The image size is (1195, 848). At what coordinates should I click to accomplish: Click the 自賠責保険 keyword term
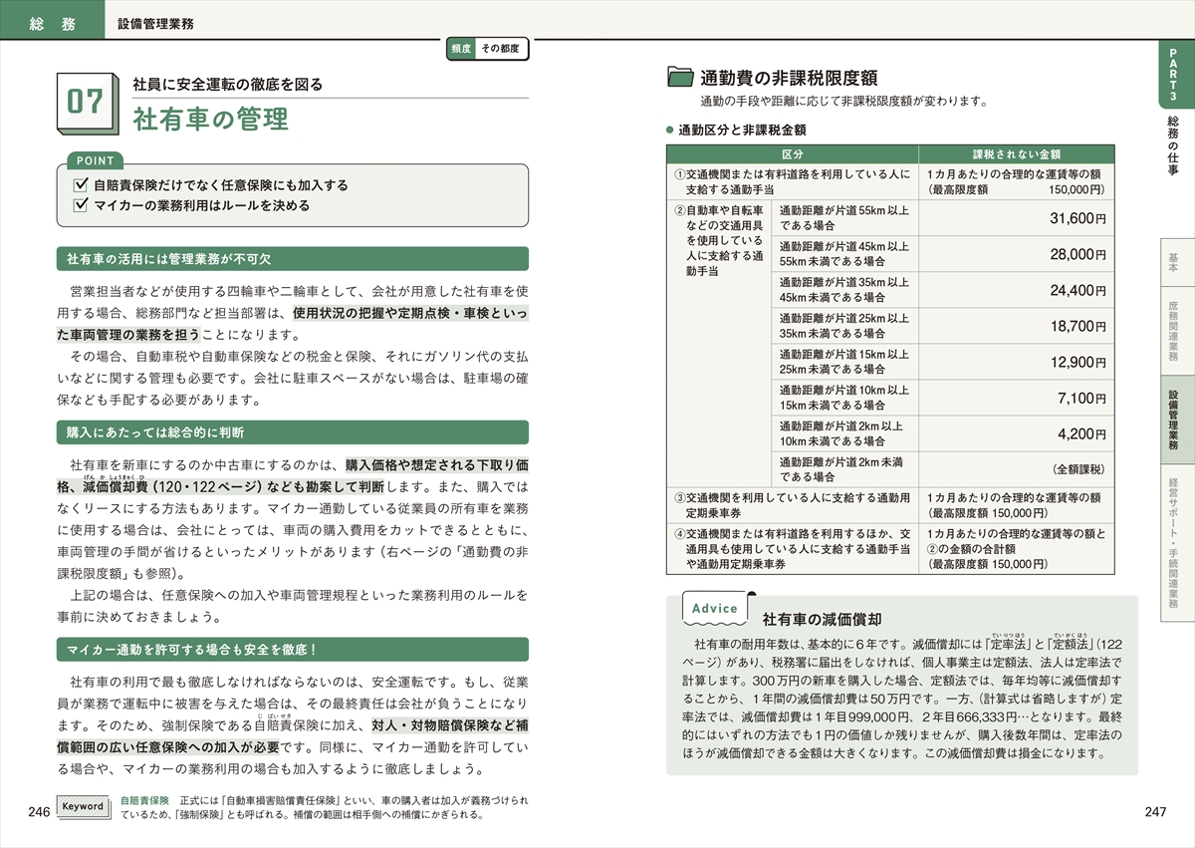coord(143,800)
